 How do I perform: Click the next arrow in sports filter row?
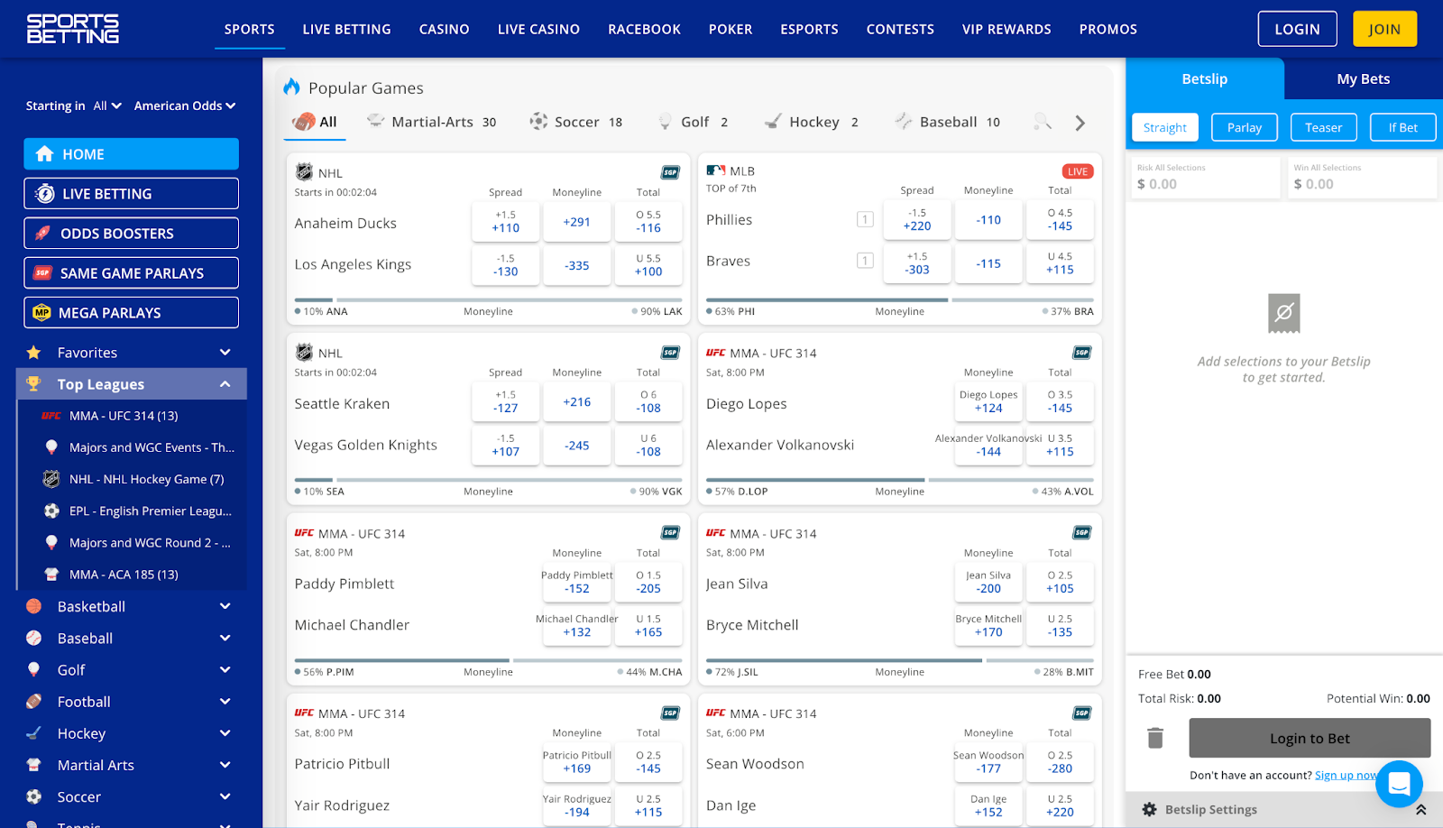tap(1080, 123)
